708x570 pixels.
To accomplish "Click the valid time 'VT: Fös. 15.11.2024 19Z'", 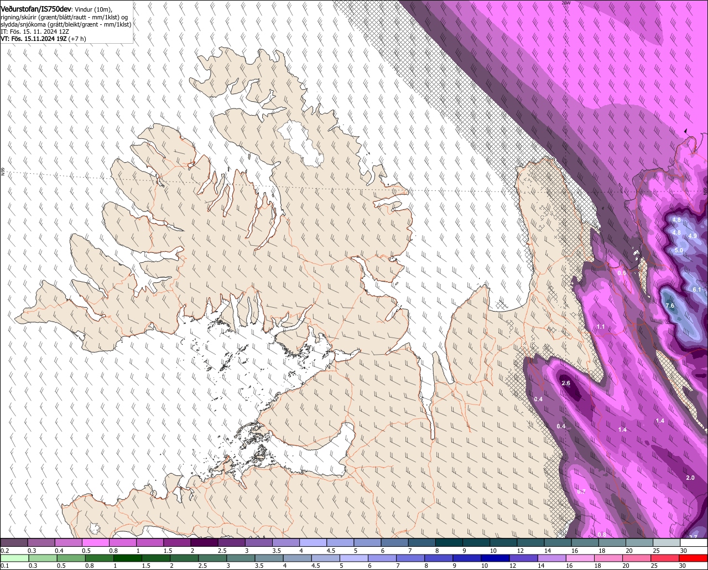I will click(x=33, y=39).
